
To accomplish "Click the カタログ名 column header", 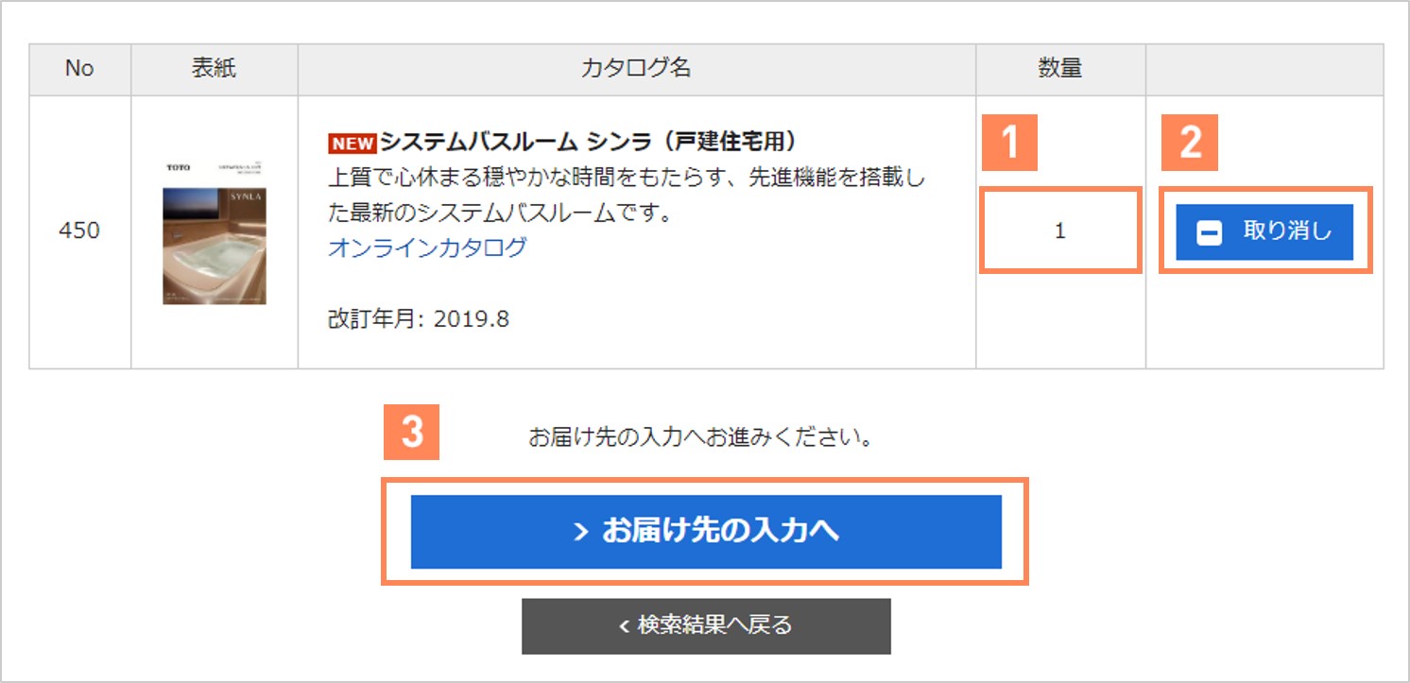I will (x=636, y=69).
